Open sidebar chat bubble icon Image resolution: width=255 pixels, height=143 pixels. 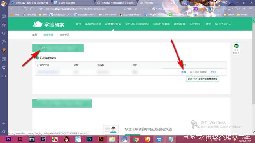click(x=4, y=42)
